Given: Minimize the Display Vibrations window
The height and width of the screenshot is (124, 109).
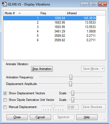Looking at the screenshot, I should [x=84, y=4].
